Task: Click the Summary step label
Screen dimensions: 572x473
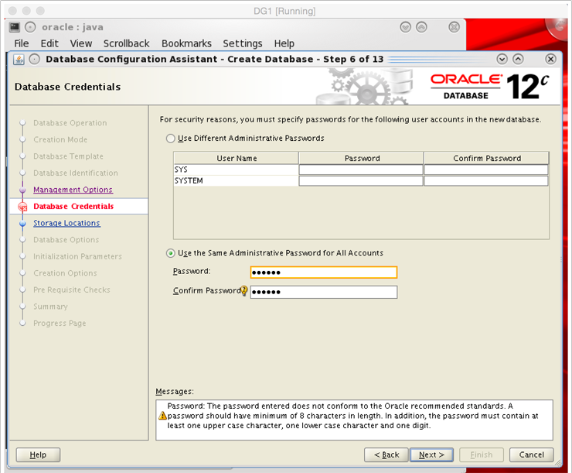Action: tap(50, 307)
